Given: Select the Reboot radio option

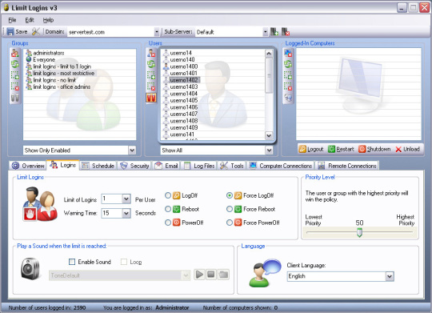Looking at the screenshot, I should tap(168, 209).
